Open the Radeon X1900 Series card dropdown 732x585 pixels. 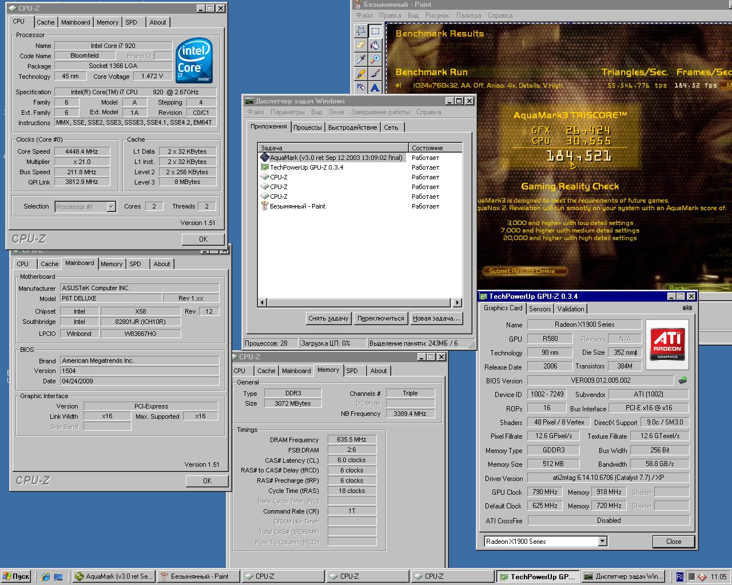(x=602, y=541)
